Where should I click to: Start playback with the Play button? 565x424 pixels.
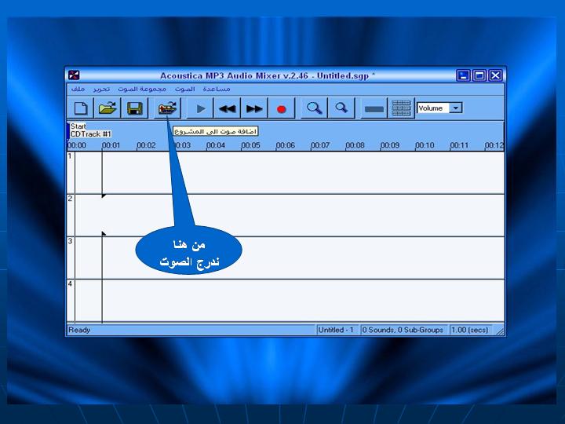point(200,108)
